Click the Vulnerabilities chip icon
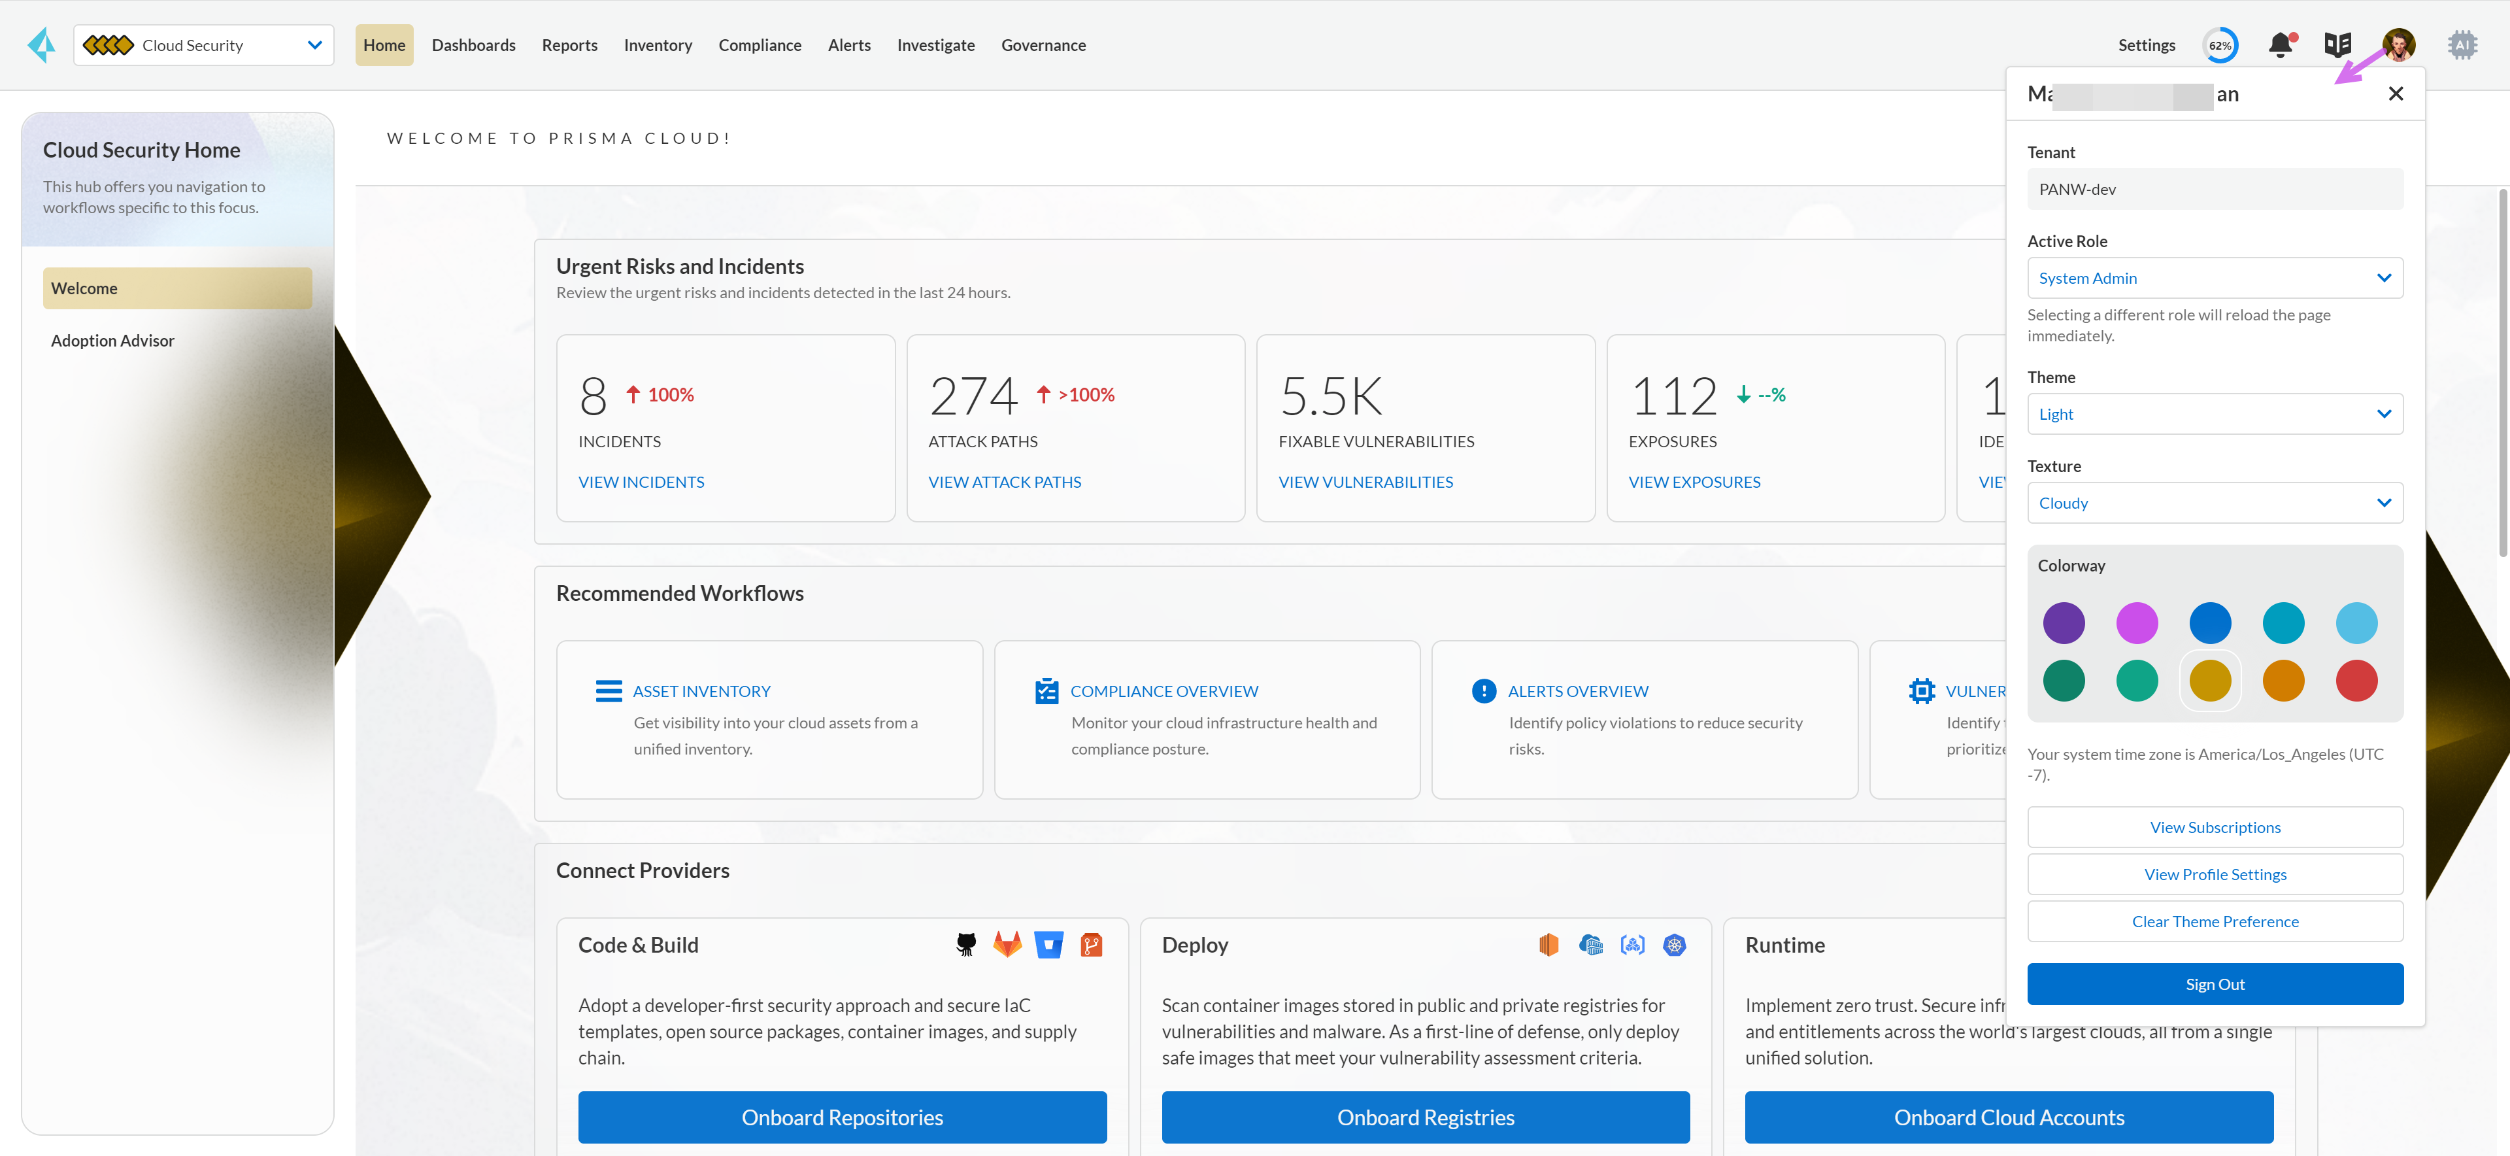This screenshot has width=2510, height=1156. click(1922, 691)
